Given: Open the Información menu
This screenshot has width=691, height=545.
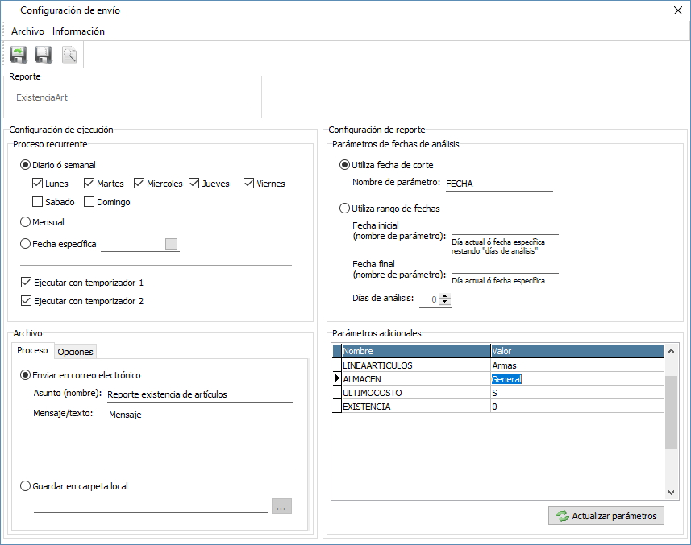Looking at the screenshot, I should click(x=78, y=31).
